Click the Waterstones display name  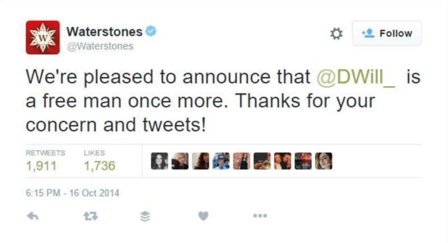pyautogui.click(x=104, y=31)
